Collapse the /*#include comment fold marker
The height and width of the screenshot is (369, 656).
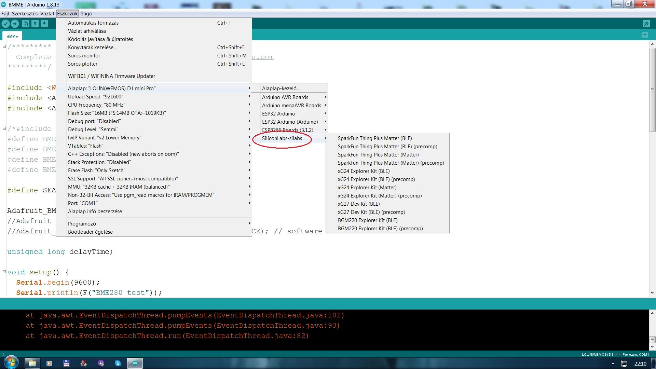coord(4,128)
